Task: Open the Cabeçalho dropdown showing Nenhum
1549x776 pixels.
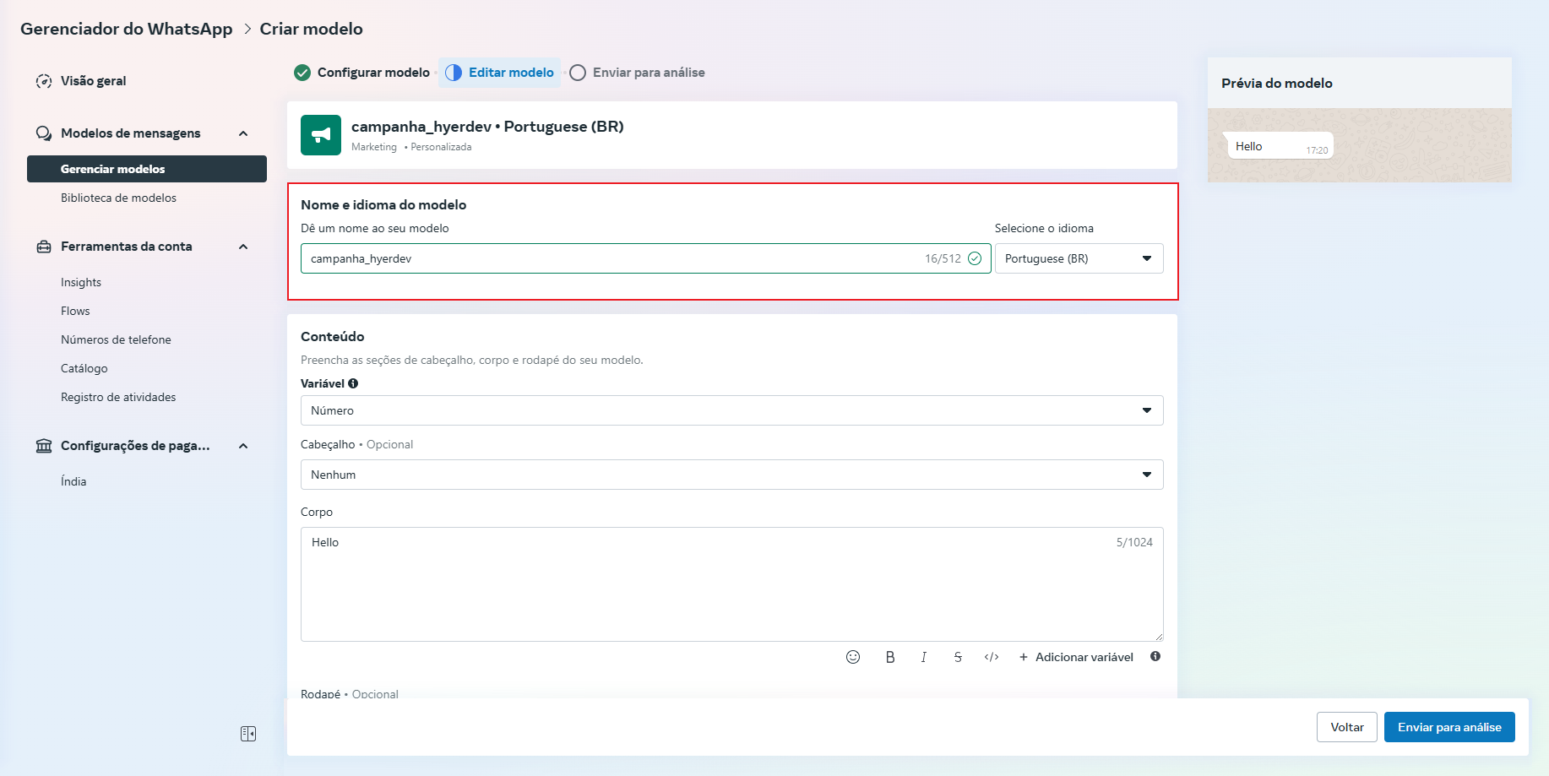Action: [731, 475]
